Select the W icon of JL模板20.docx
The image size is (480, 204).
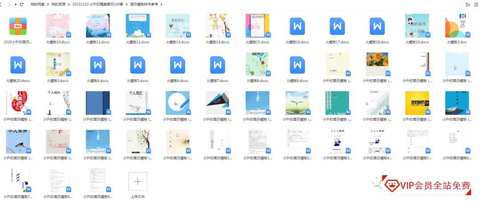(x=18, y=65)
